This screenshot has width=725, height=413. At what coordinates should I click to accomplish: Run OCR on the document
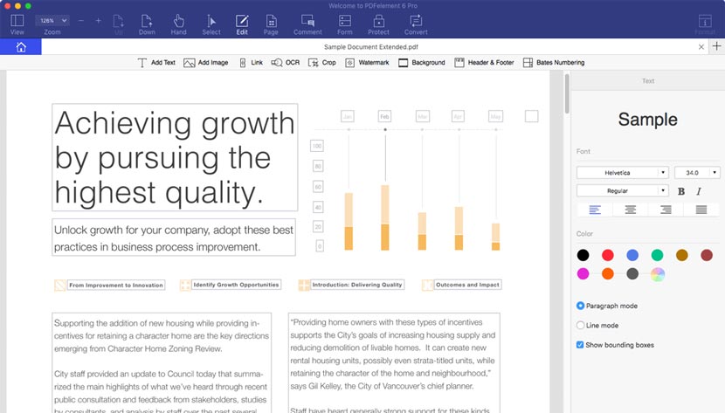[286, 63]
